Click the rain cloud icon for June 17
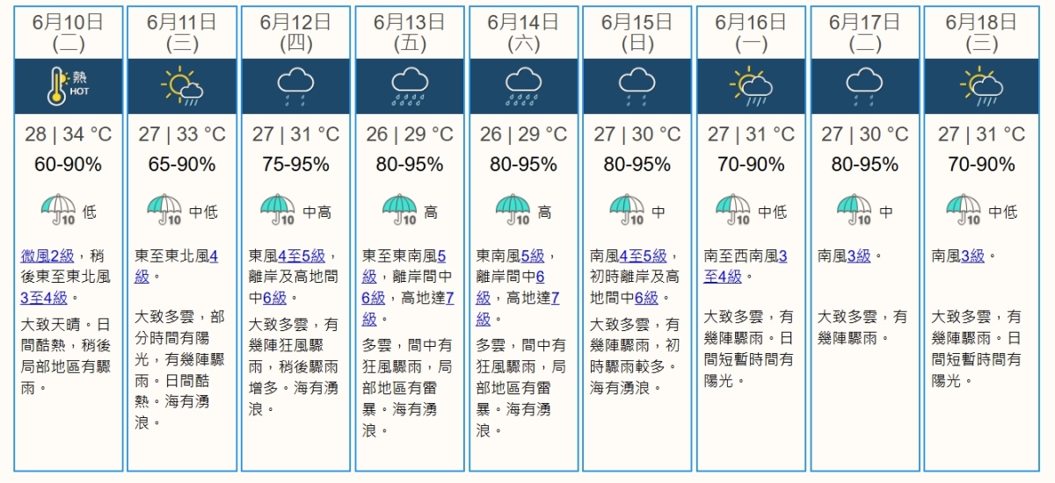Image resolution: width=1055 pixels, height=483 pixels. [x=864, y=86]
